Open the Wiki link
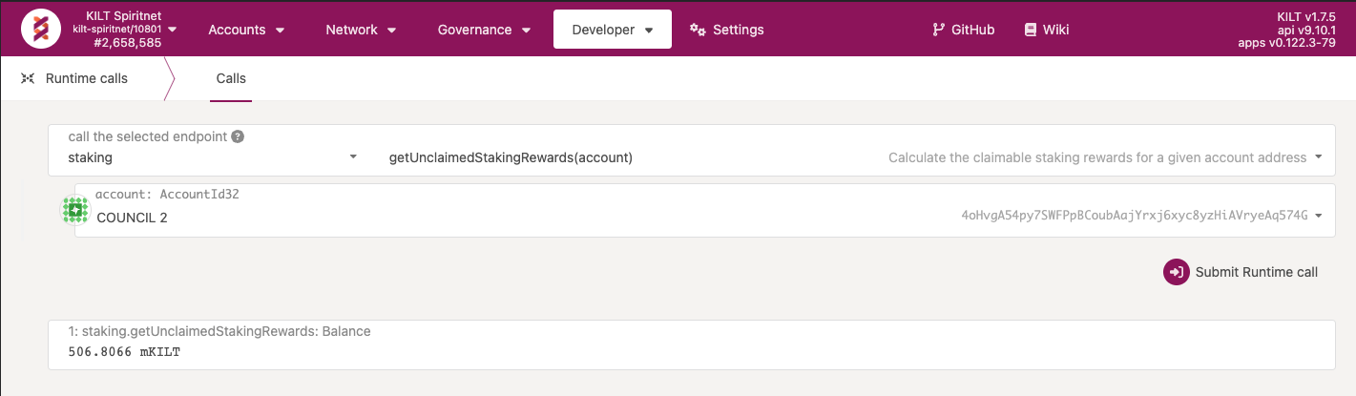Image resolution: width=1356 pixels, height=396 pixels. coord(1046,30)
